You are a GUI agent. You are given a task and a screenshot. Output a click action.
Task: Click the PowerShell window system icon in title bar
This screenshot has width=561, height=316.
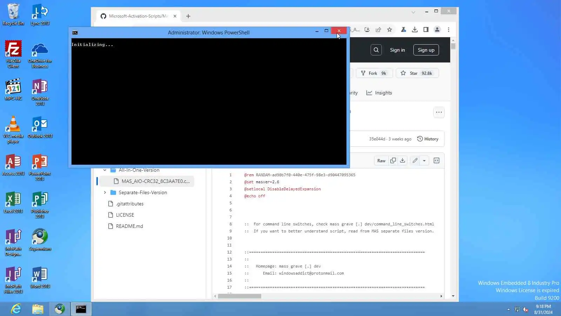point(75,33)
